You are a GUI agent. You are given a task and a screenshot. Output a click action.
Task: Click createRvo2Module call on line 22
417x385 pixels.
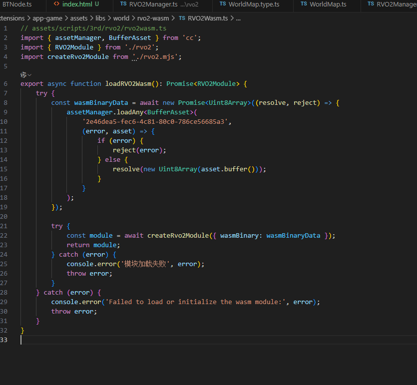[178, 236]
